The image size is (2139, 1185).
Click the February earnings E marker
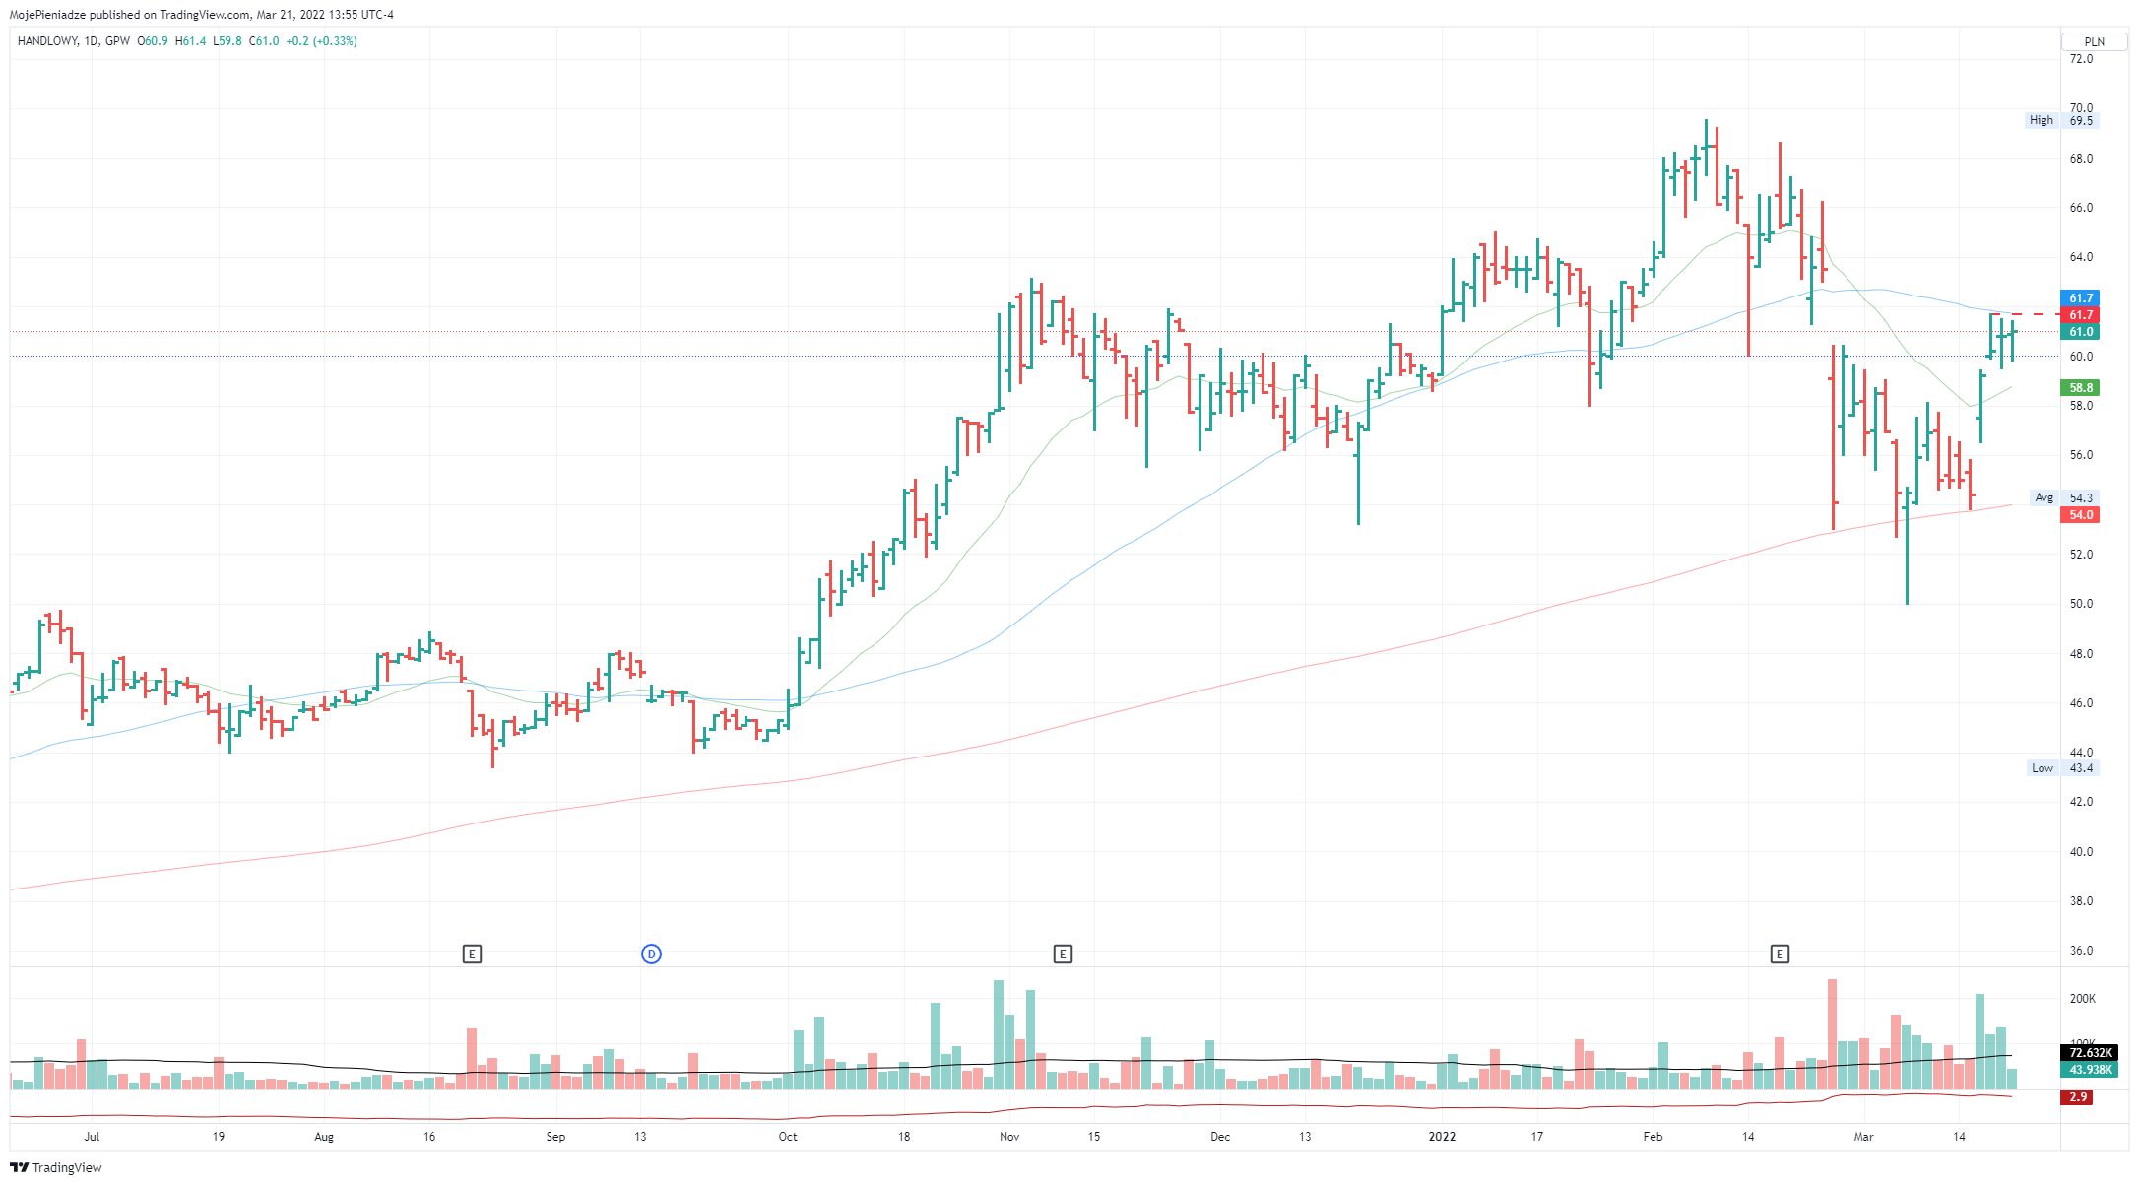point(1780,954)
